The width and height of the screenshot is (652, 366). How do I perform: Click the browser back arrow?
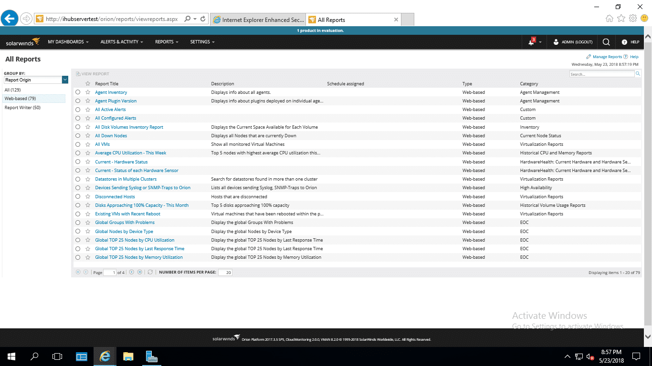click(10, 19)
